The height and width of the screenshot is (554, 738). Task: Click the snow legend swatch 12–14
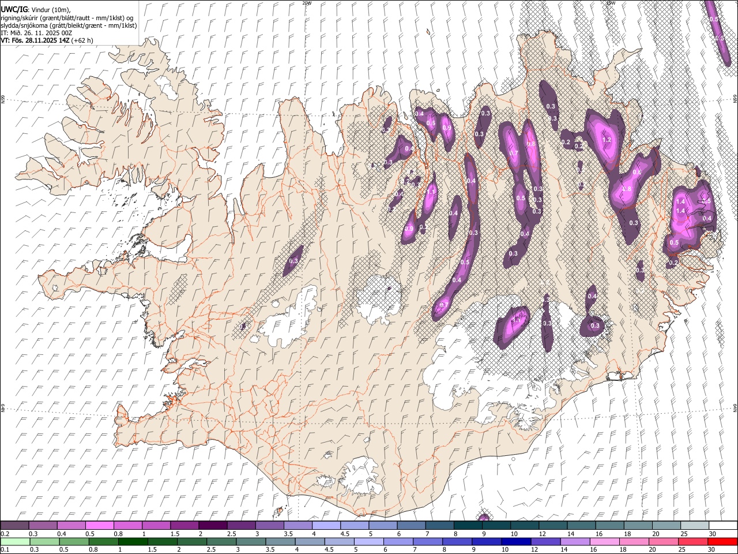pos(553,525)
